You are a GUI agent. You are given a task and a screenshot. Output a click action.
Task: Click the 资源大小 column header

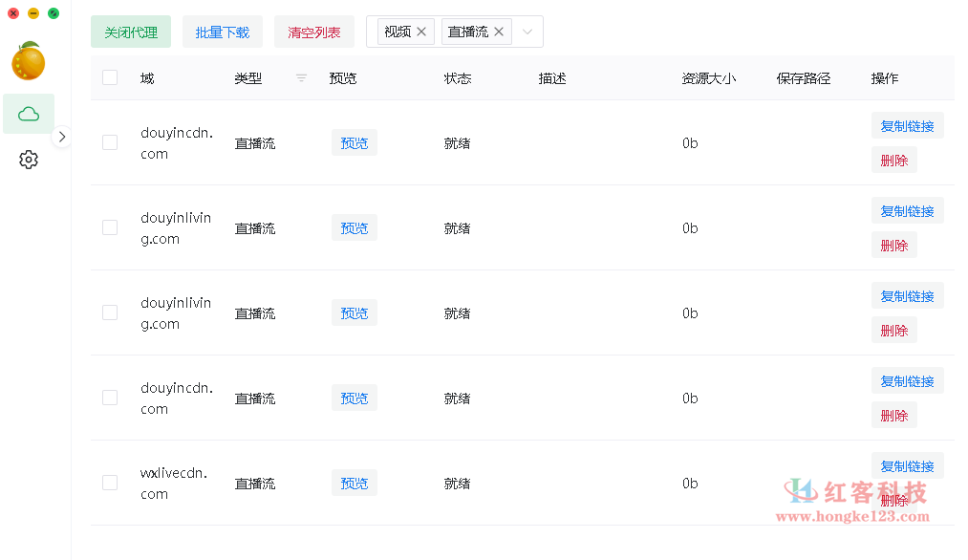[x=709, y=77]
